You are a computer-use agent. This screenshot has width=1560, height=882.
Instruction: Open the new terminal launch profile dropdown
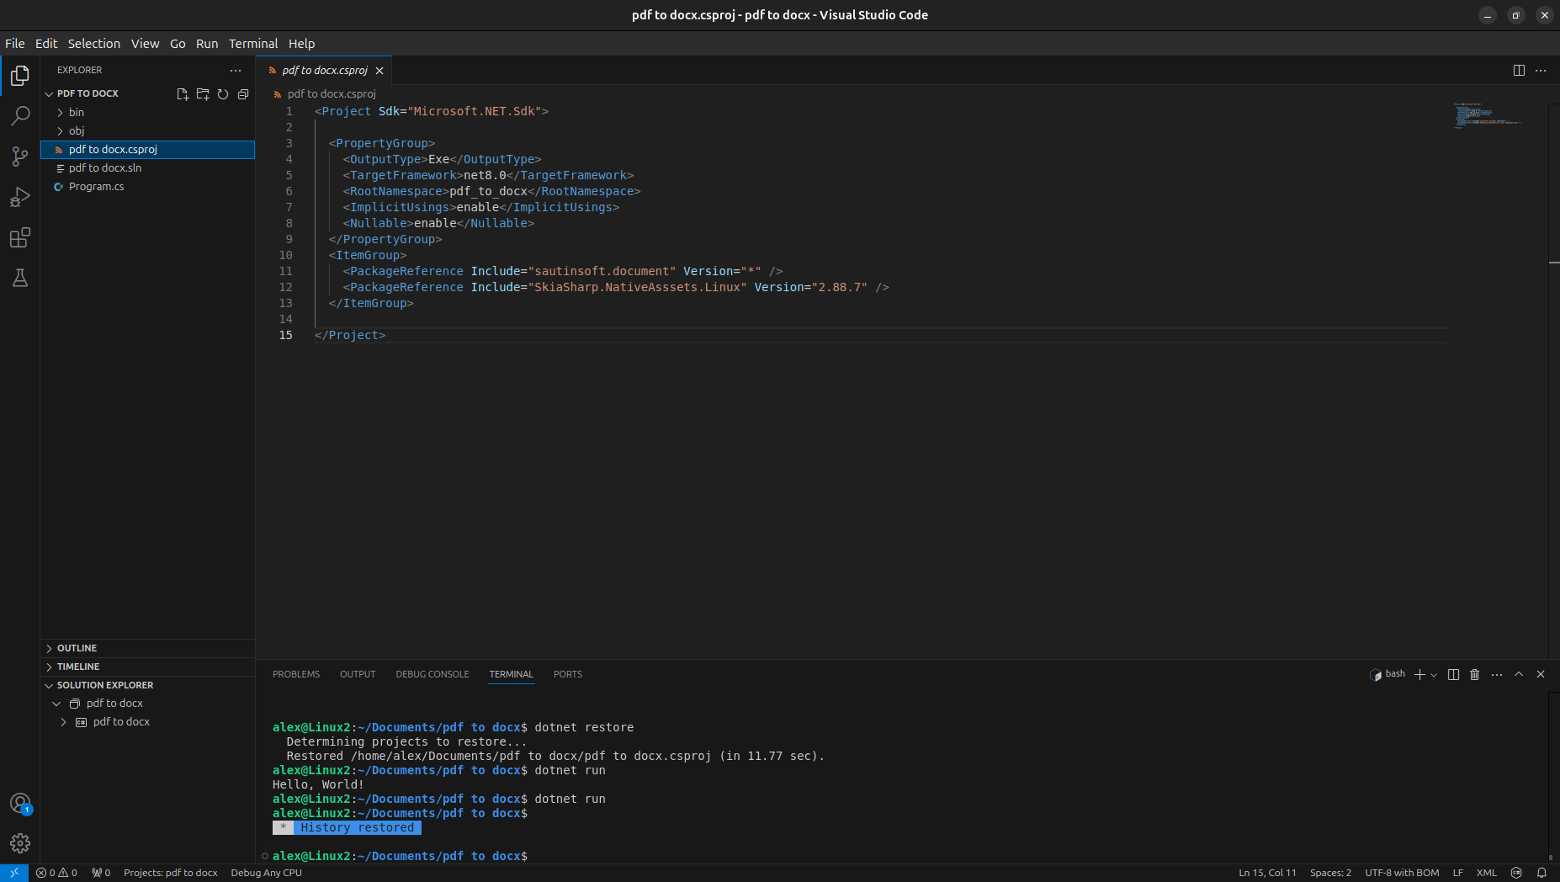[1434, 675]
